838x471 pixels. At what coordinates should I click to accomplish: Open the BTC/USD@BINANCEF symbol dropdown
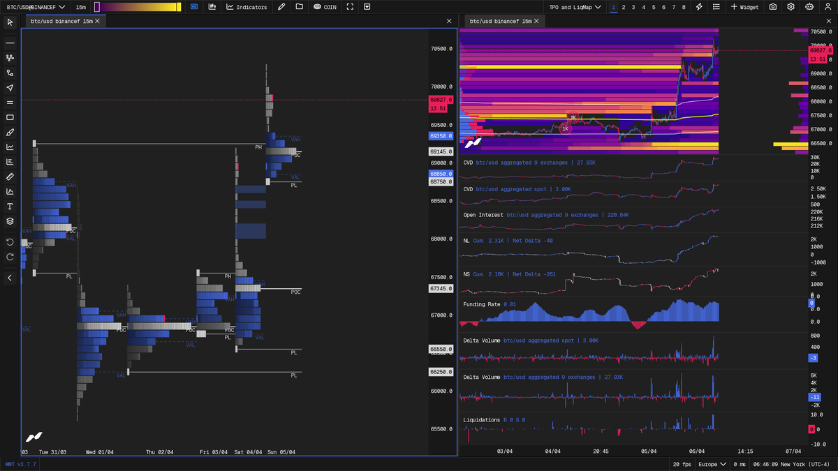click(36, 7)
